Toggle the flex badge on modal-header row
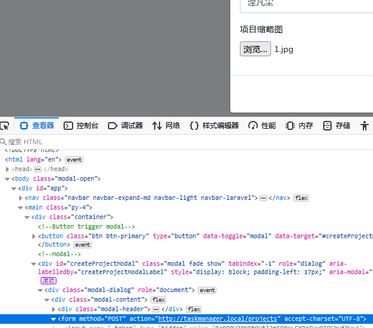 [194, 309]
